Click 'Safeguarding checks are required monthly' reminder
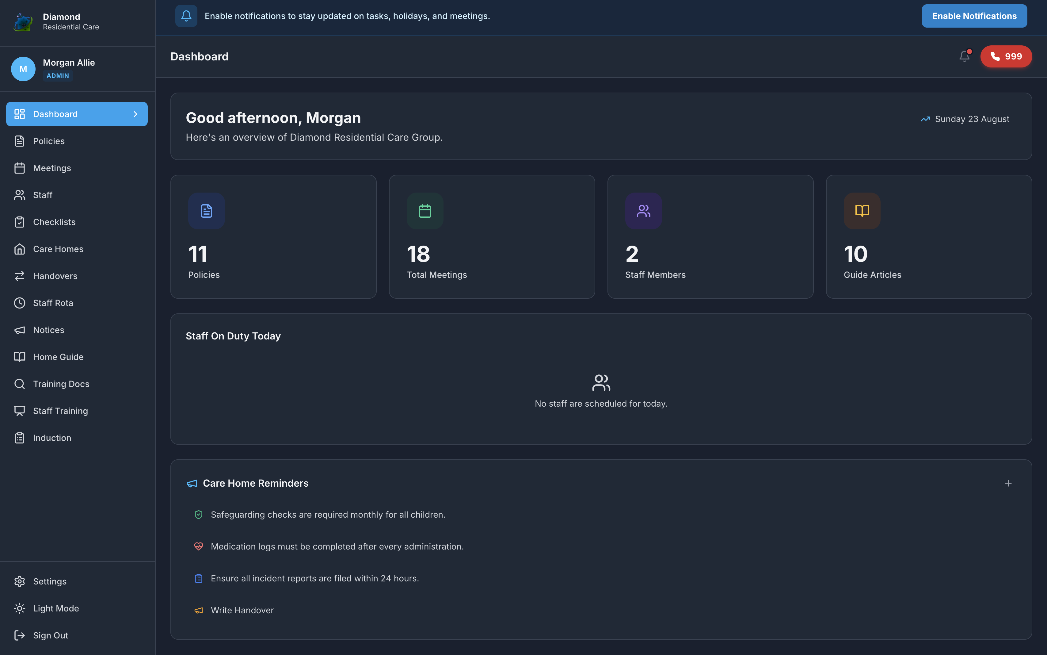The image size is (1047, 655). point(328,515)
